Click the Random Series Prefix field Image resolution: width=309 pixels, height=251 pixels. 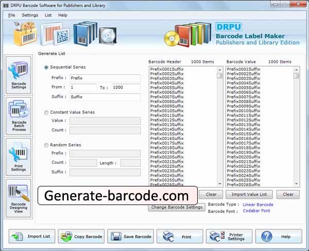coord(105,153)
